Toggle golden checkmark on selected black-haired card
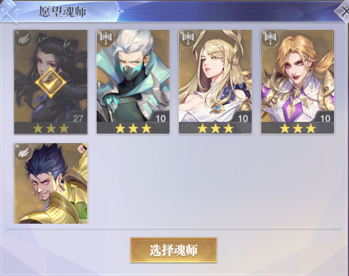This screenshot has width=349, height=276. point(51,83)
